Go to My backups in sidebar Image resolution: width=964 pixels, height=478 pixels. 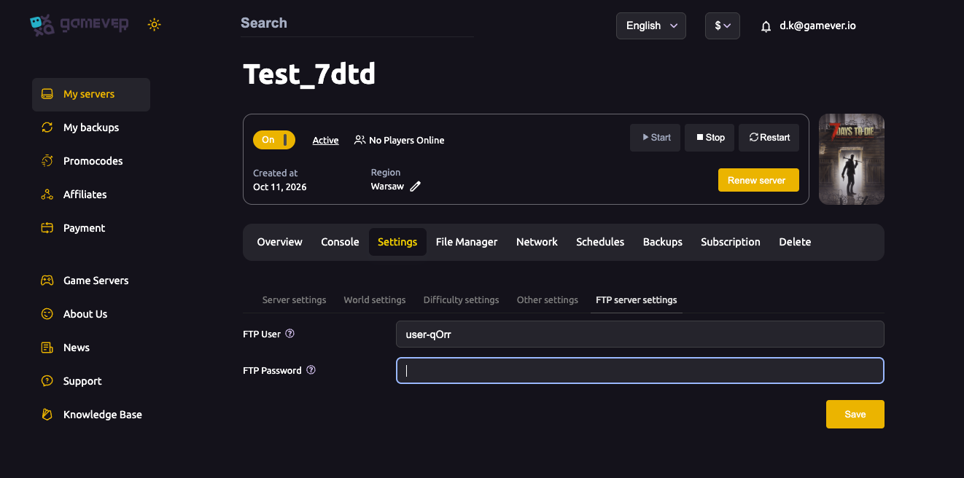(x=91, y=128)
